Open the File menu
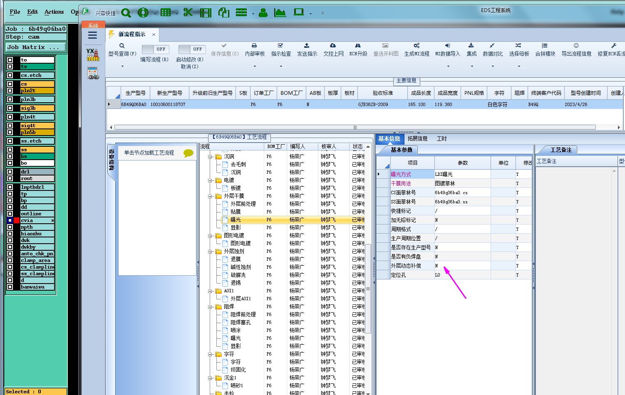The height and width of the screenshot is (395, 625). point(15,12)
